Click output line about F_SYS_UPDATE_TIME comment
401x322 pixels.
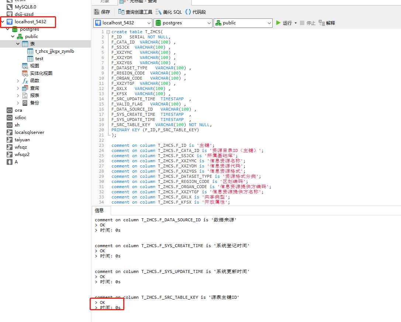(172, 271)
